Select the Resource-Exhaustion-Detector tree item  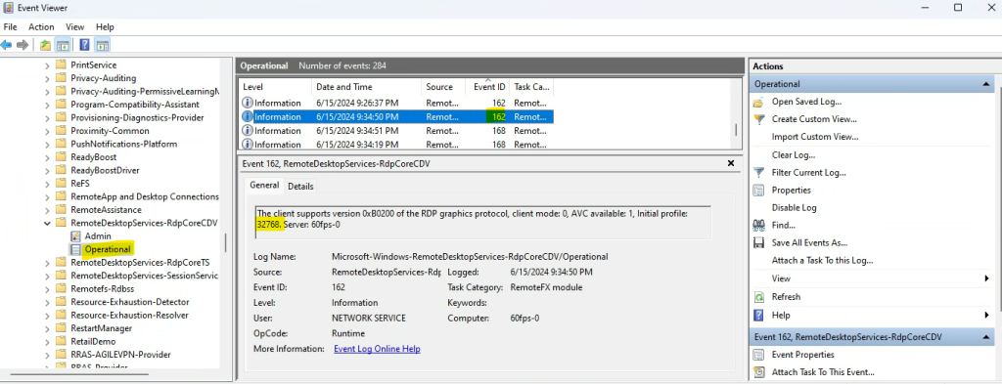130,302
